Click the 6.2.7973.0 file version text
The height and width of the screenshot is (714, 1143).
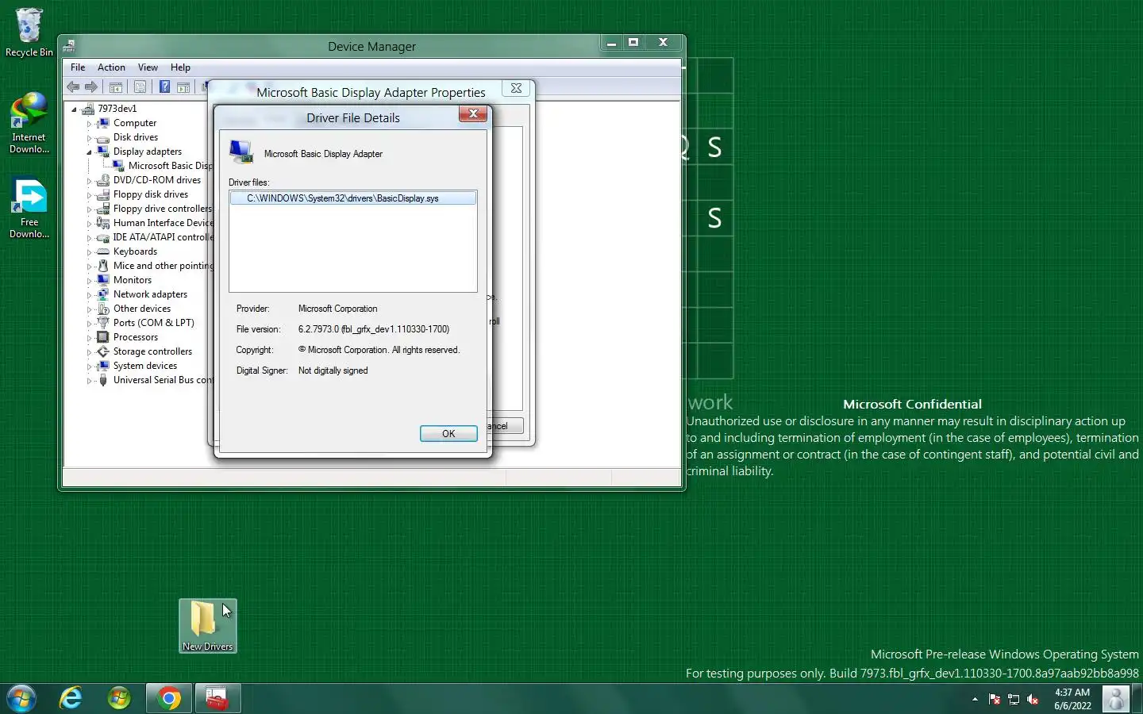pos(374,329)
